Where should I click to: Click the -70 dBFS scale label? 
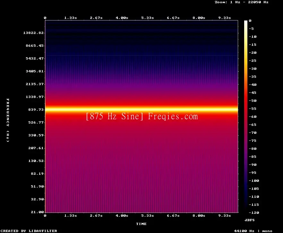253,133
